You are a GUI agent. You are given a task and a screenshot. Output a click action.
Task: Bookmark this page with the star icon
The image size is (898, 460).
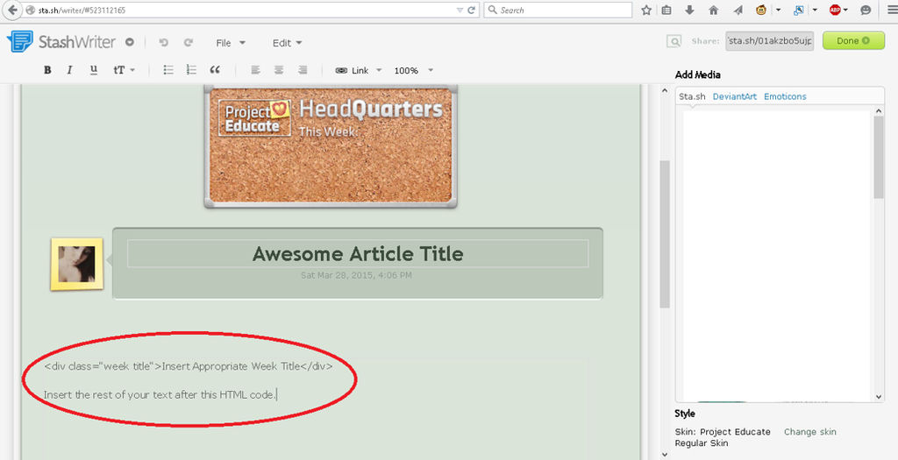(x=646, y=10)
